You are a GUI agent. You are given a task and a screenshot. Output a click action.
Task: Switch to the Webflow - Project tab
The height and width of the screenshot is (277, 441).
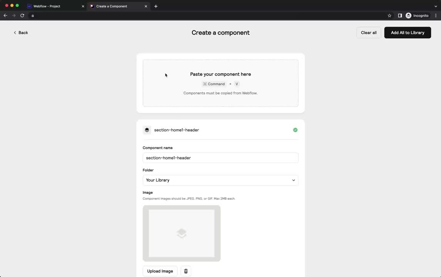click(x=56, y=6)
